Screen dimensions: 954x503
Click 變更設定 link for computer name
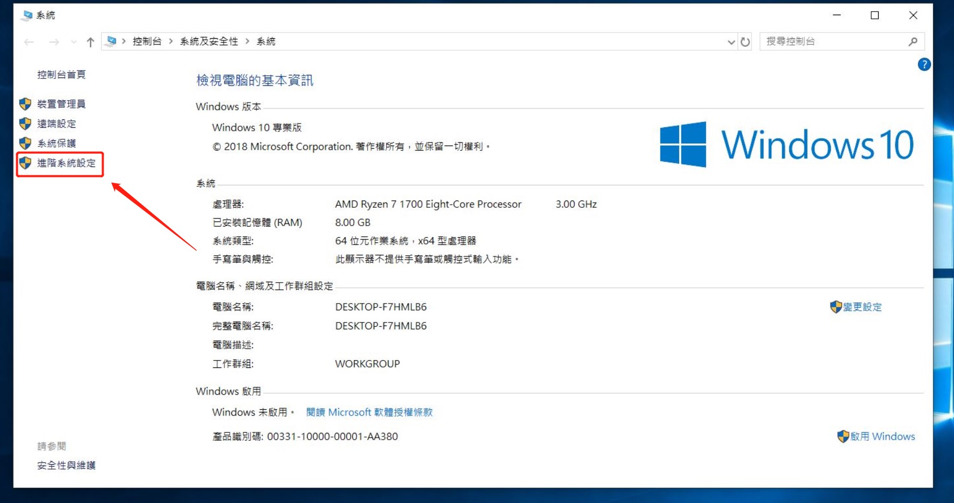tap(861, 307)
